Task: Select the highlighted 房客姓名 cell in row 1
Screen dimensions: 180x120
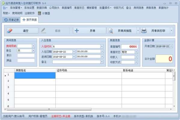Action: coord(35,75)
